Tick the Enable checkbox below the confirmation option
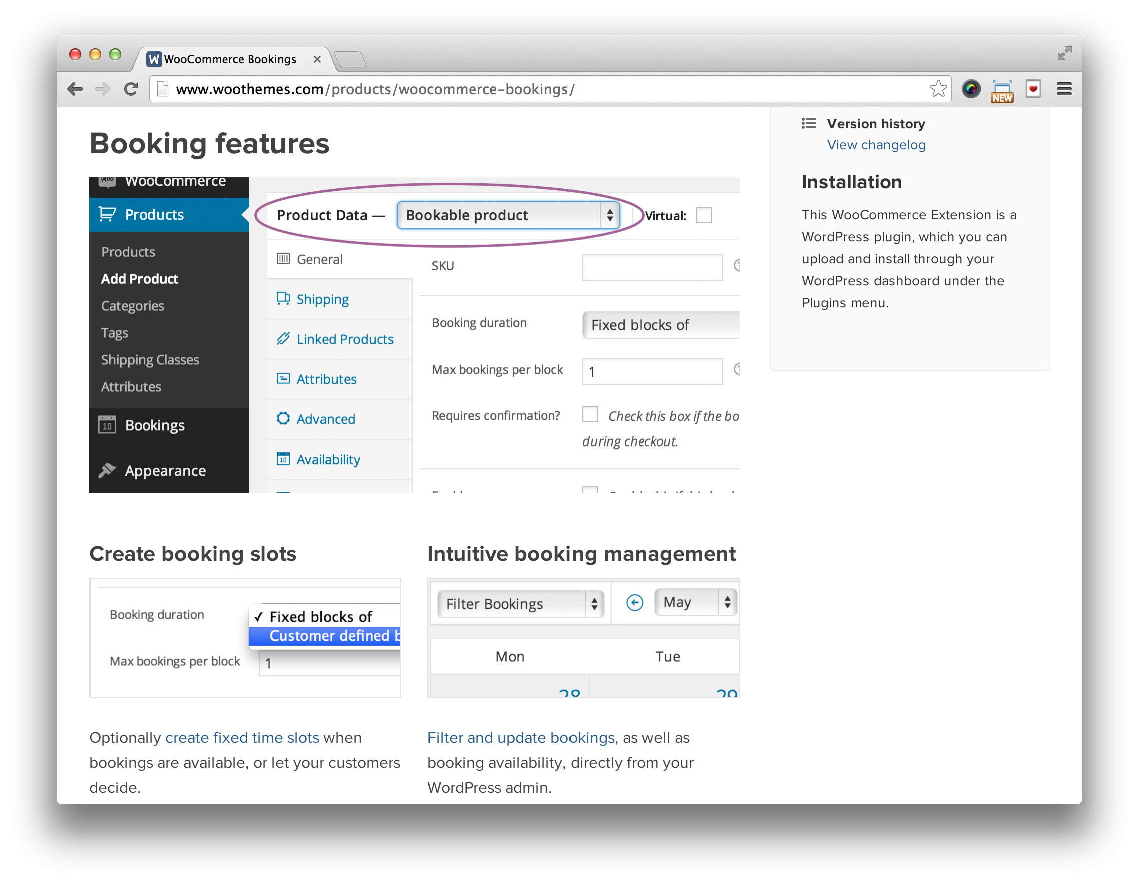The image size is (1139, 883). coord(590,492)
